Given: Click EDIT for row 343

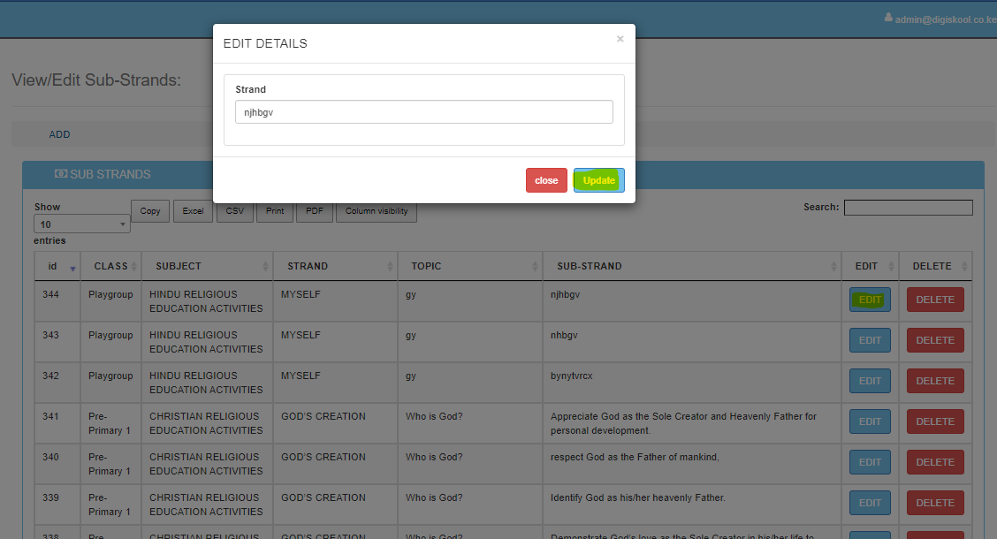Looking at the screenshot, I should click(x=870, y=340).
